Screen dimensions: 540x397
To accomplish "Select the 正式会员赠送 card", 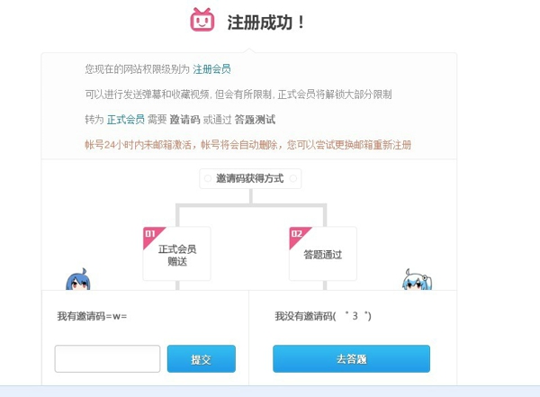I will (x=177, y=255).
